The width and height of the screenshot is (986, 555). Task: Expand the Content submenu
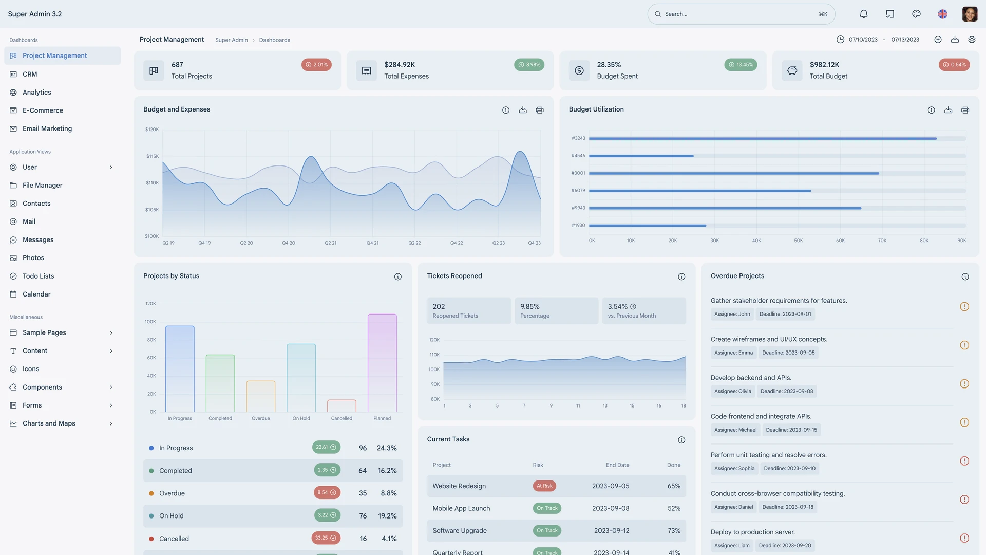[111, 351]
